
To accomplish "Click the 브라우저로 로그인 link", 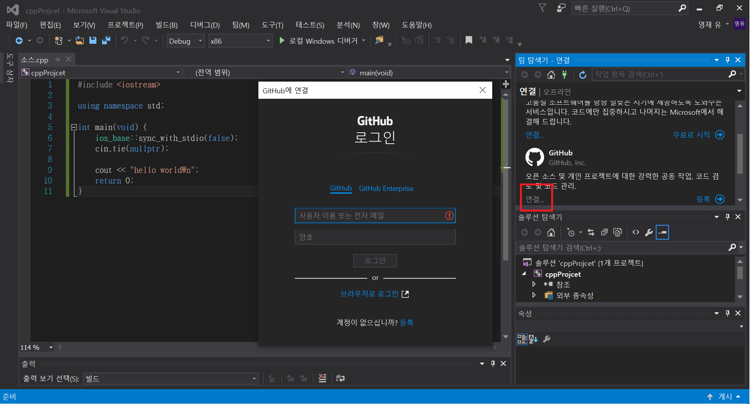I will coord(369,294).
